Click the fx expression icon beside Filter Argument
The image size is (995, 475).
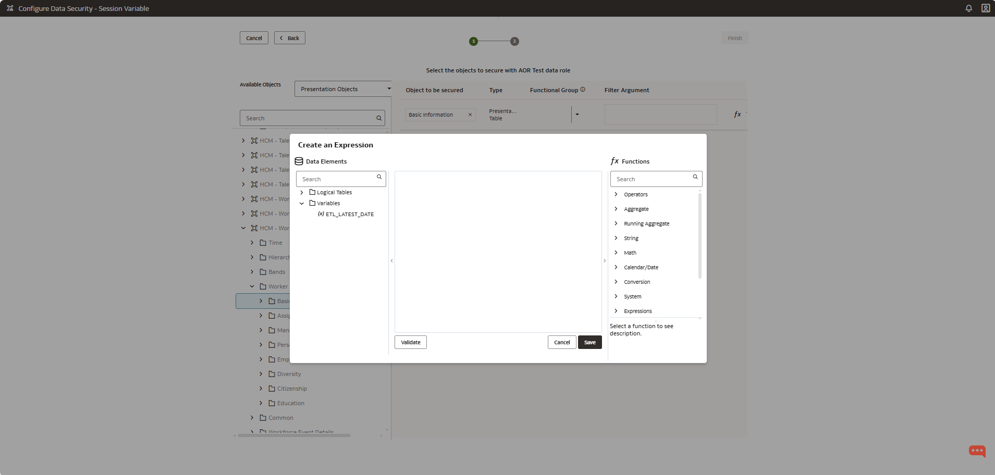pos(738,115)
